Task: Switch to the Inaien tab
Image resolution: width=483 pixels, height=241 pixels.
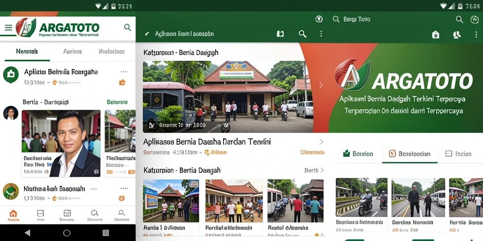Action: click(458, 154)
